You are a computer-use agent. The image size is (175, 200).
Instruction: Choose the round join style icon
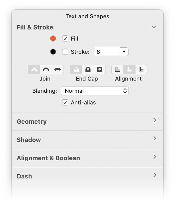46,70
